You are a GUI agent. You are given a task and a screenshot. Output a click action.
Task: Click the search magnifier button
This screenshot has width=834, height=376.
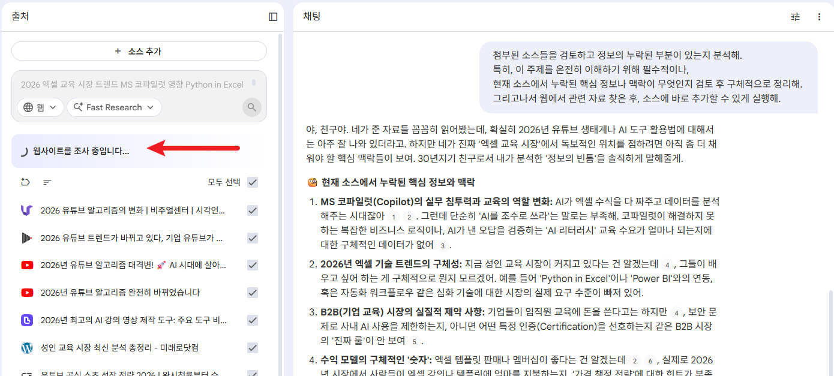point(252,107)
